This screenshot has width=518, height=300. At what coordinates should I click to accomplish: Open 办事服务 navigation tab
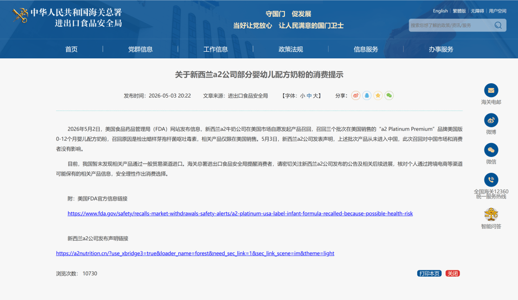(441, 49)
